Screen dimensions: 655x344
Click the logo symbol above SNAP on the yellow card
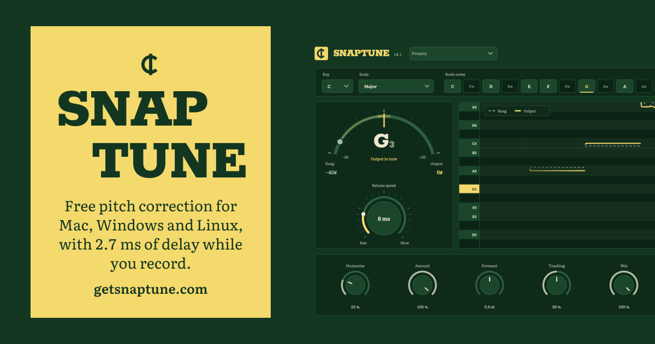[149, 64]
